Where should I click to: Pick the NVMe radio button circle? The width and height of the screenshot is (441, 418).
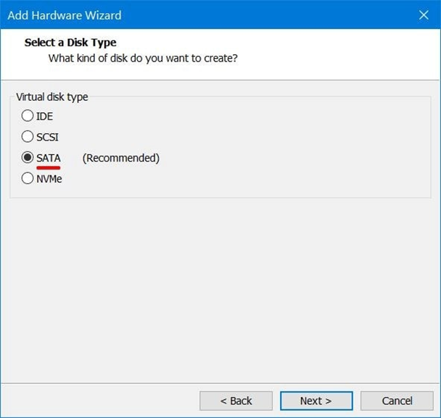(x=28, y=178)
